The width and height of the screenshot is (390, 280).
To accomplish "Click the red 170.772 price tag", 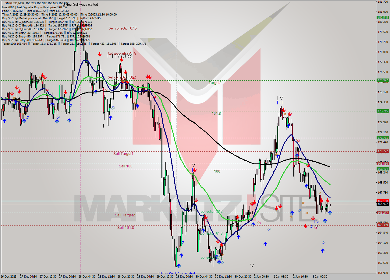I will [383, 151].
